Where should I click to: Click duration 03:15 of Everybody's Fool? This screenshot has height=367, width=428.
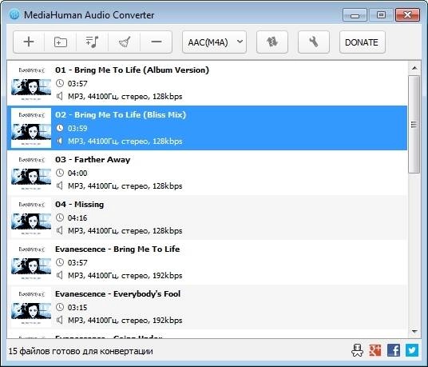pos(77,308)
